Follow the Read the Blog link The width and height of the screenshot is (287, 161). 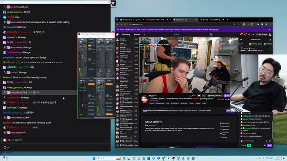point(213,30)
